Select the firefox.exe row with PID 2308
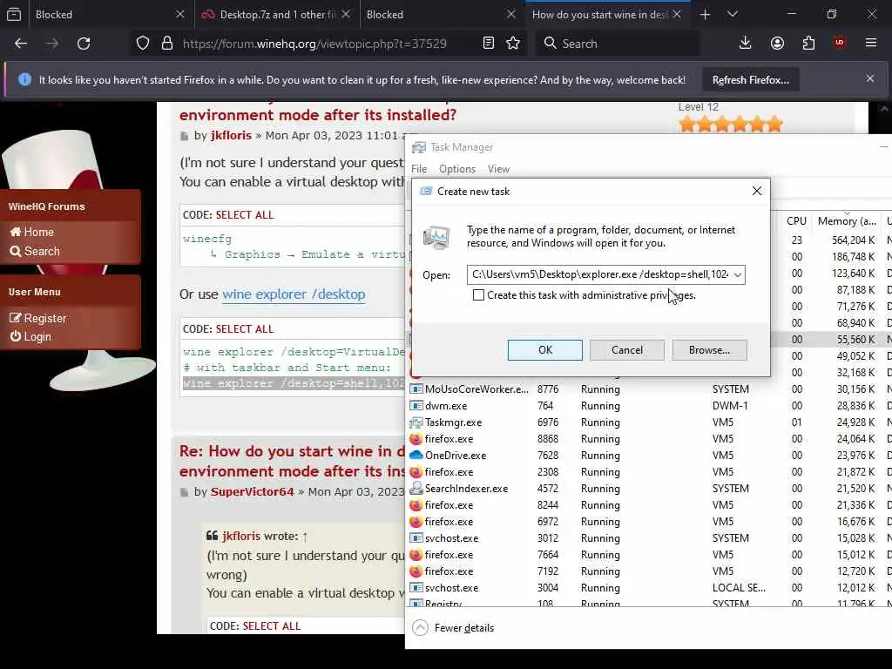The width and height of the screenshot is (892, 669). pyautogui.click(x=648, y=471)
